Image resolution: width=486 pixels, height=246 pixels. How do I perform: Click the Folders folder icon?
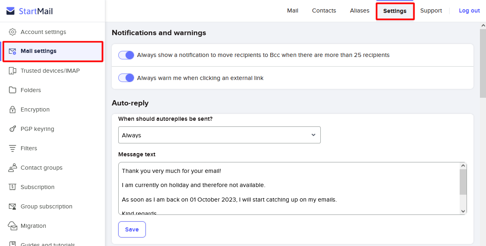pyautogui.click(x=13, y=90)
